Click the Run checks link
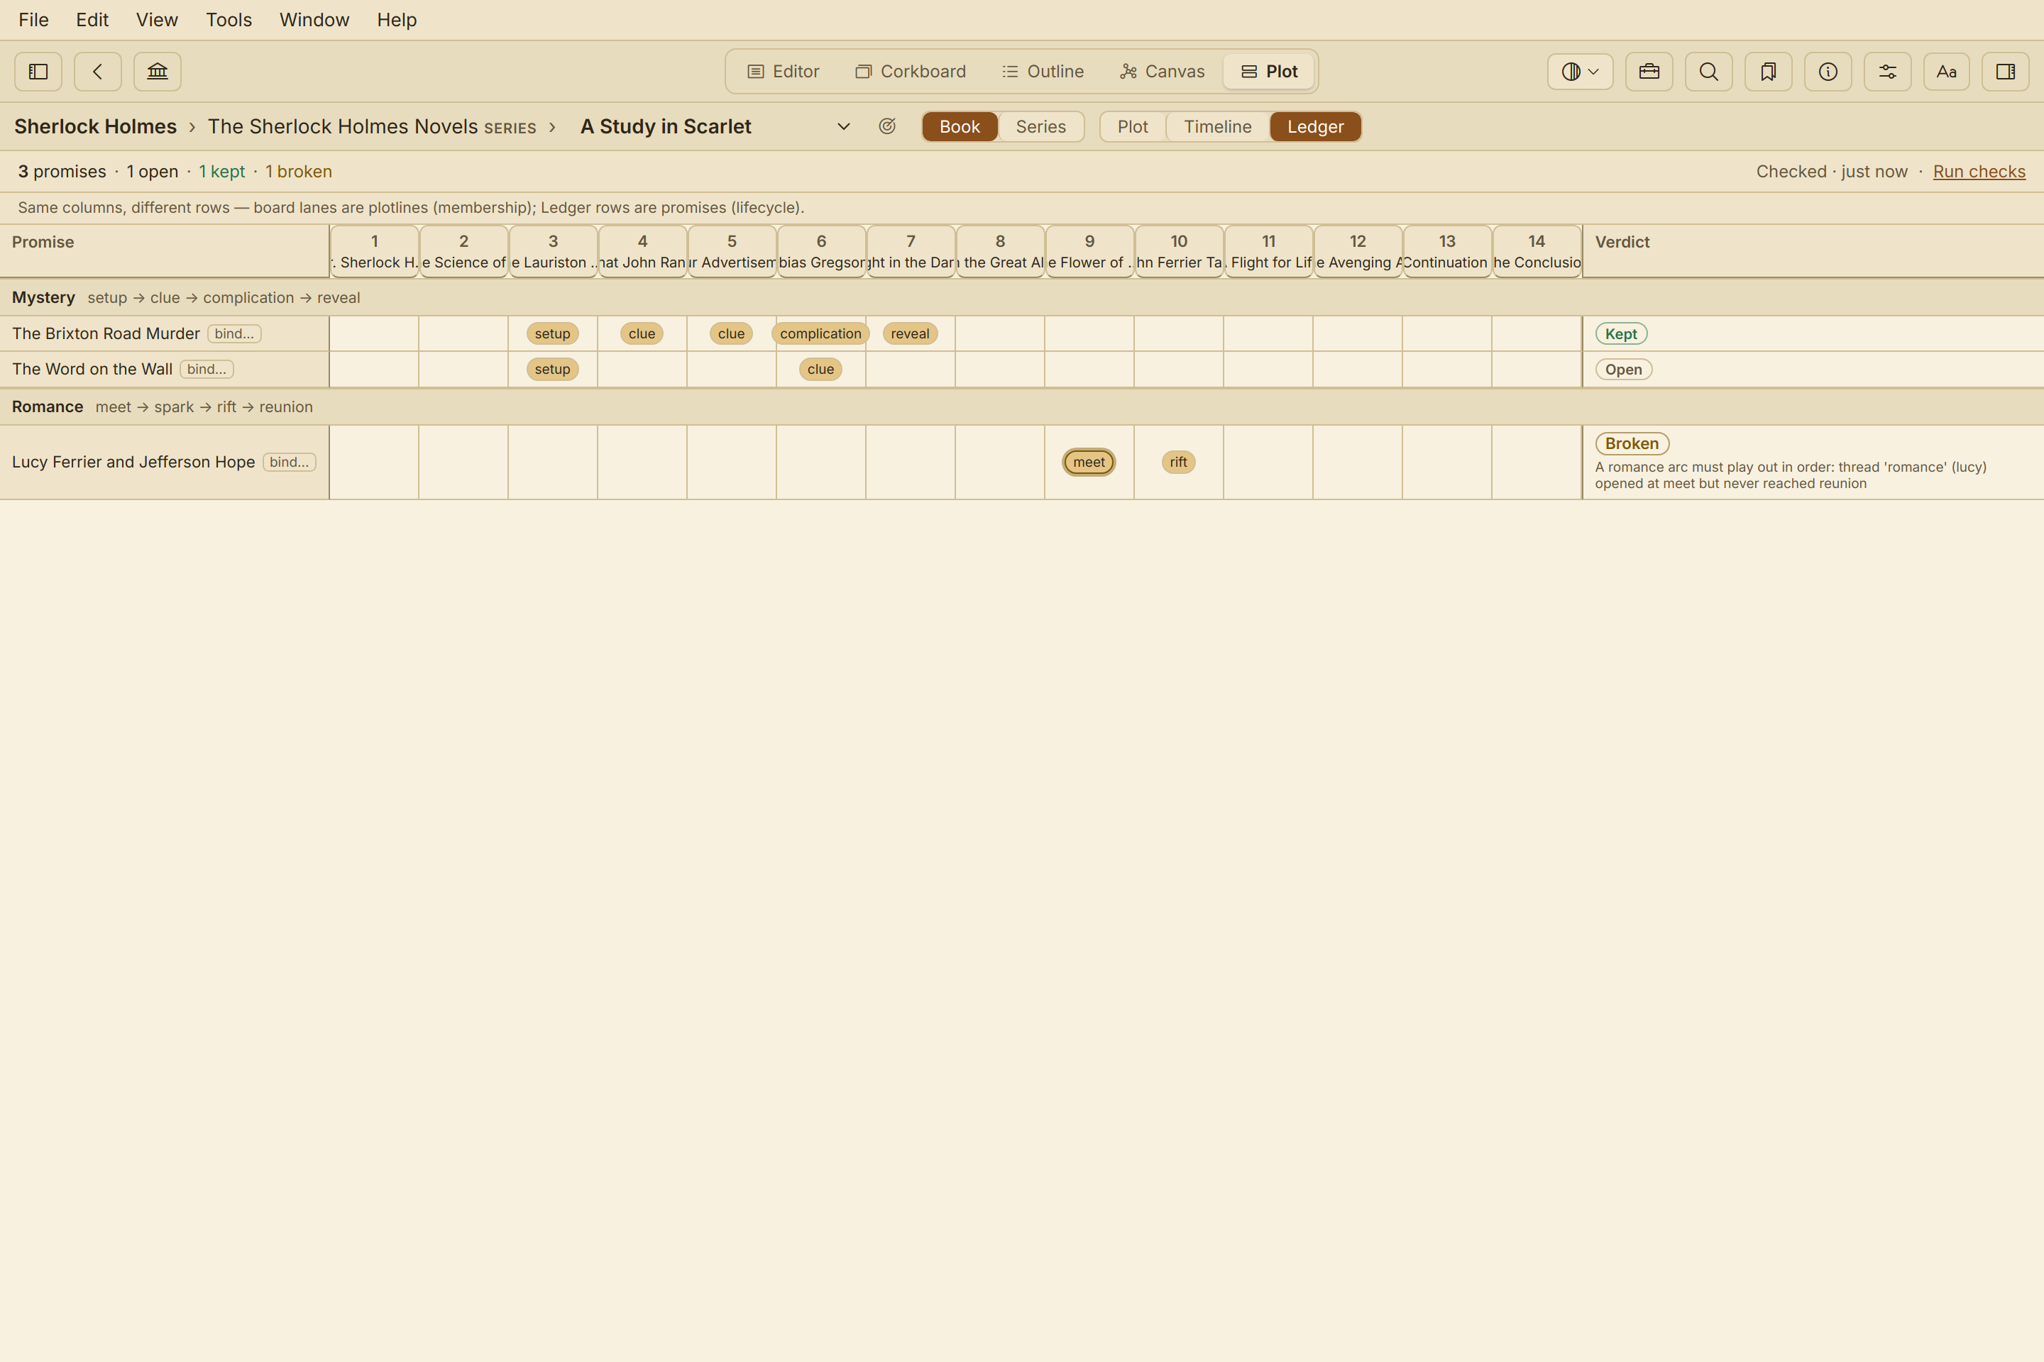 pos(1979,171)
